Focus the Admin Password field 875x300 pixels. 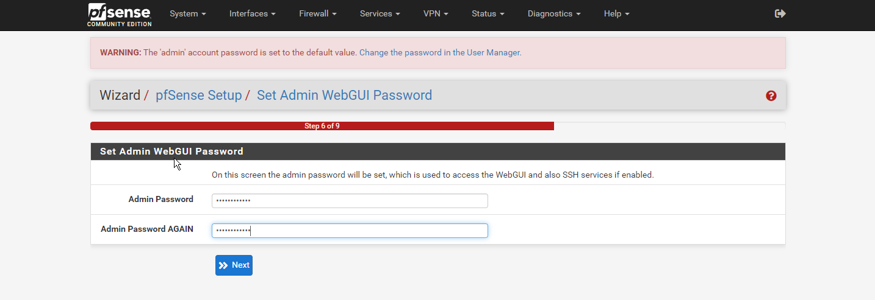(x=350, y=201)
